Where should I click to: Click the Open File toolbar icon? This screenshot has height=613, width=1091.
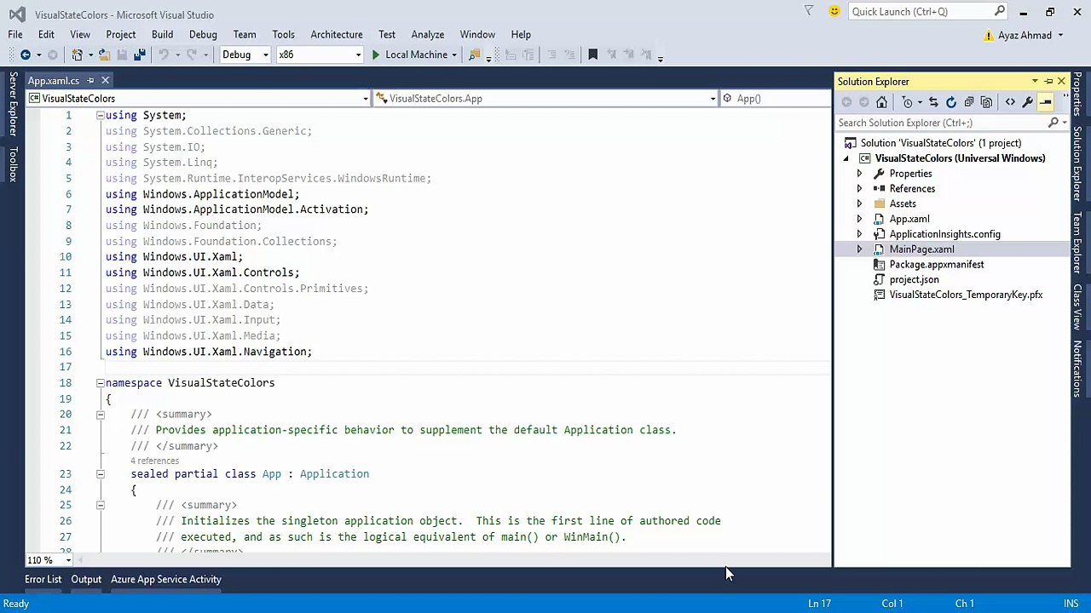pyautogui.click(x=103, y=54)
